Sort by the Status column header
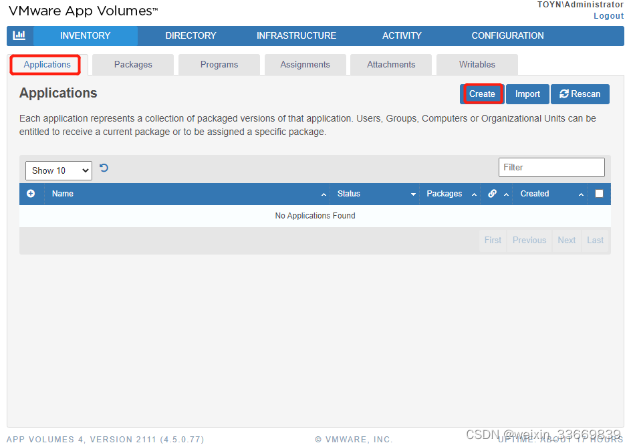 374,194
